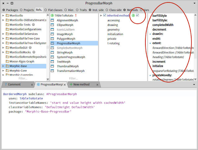Click the class icon beside ThumbnailMorph
Screen dimensions: 198x150
point(52,66)
